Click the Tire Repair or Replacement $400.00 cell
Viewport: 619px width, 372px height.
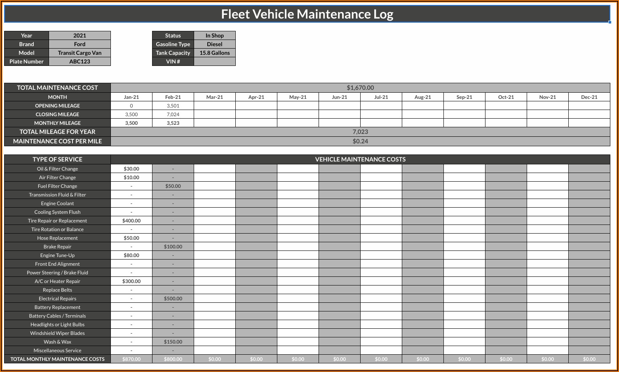click(x=131, y=221)
